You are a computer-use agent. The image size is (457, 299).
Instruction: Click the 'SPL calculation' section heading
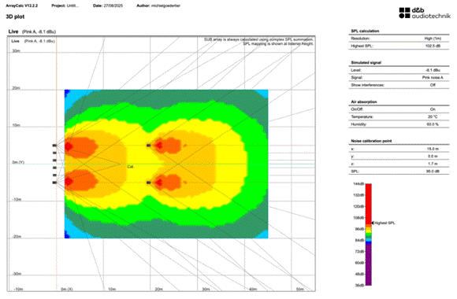(x=365, y=31)
